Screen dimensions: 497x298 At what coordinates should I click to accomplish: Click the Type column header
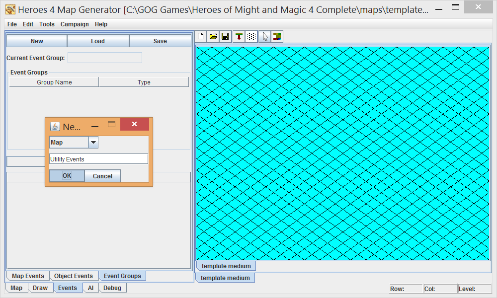[x=144, y=82]
